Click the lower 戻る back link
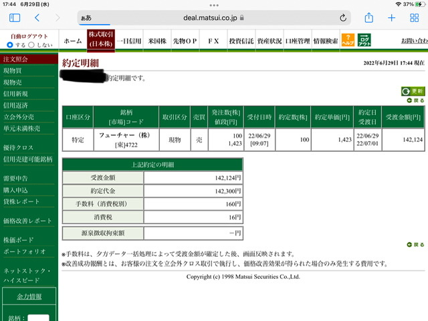Image resolution: width=428 pixels, height=321 pixels. (x=415, y=245)
